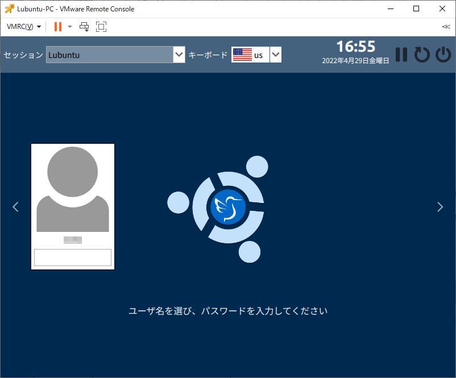
Task: Click the セッション label
Action: pos(23,55)
